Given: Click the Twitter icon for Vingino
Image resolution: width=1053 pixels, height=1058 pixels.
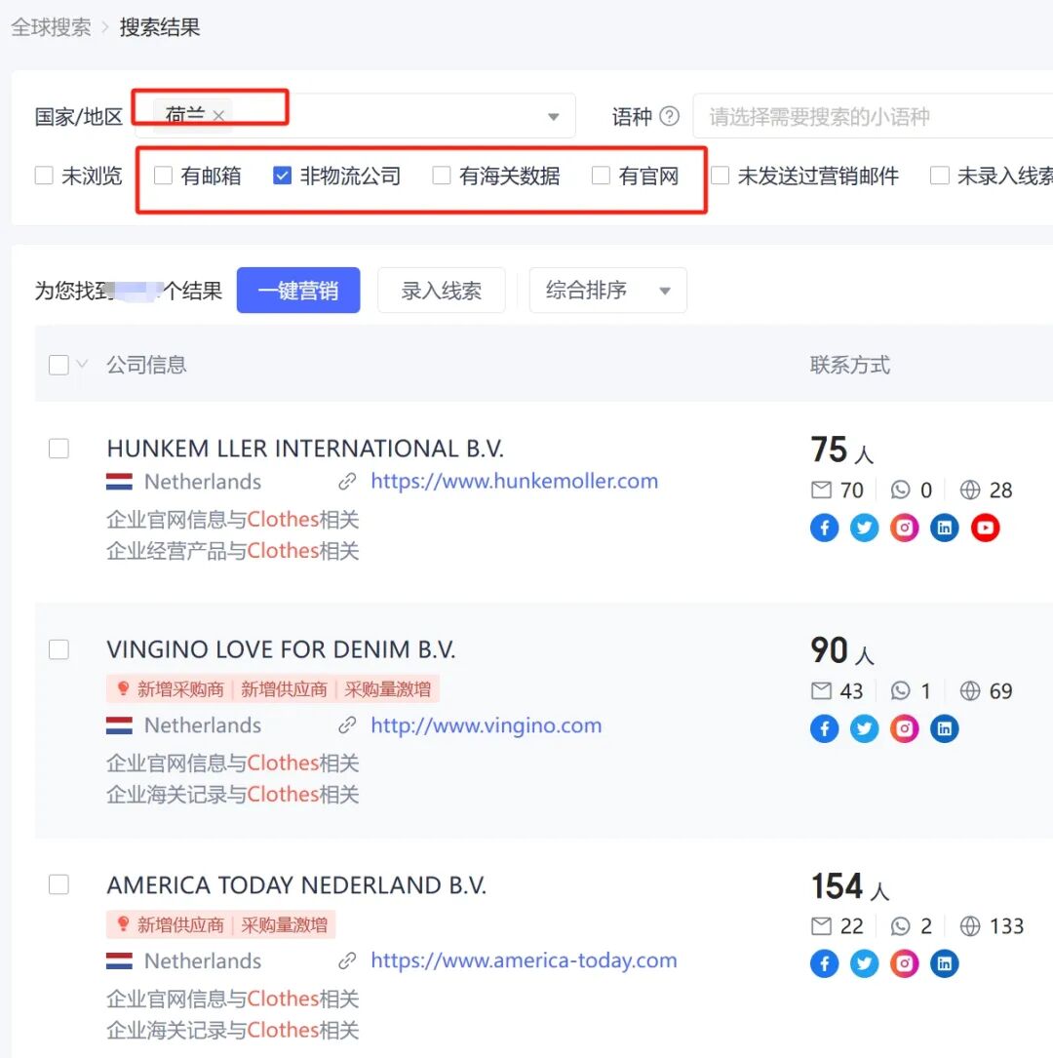Looking at the screenshot, I should 864,728.
